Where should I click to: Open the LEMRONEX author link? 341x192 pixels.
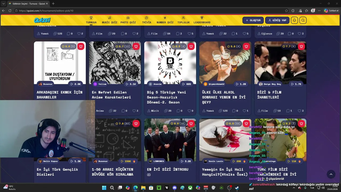157,161
